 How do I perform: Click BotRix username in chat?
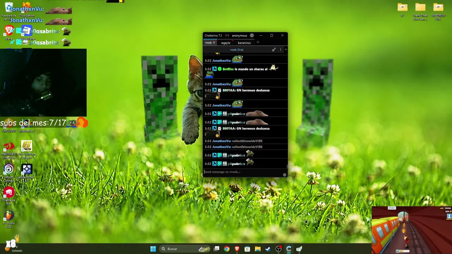click(x=228, y=69)
